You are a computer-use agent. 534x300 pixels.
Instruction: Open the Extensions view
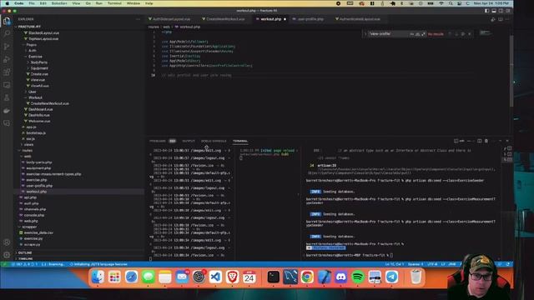(7, 72)
